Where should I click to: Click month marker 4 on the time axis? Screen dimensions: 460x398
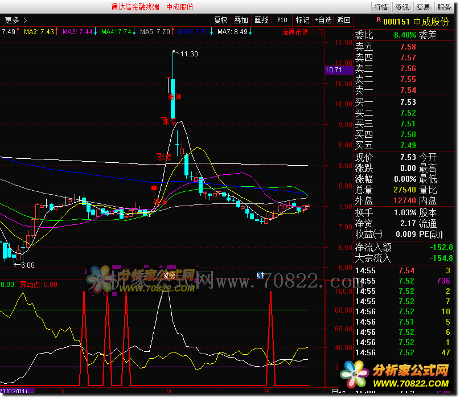pyautogui.click(x=169, y=391)
